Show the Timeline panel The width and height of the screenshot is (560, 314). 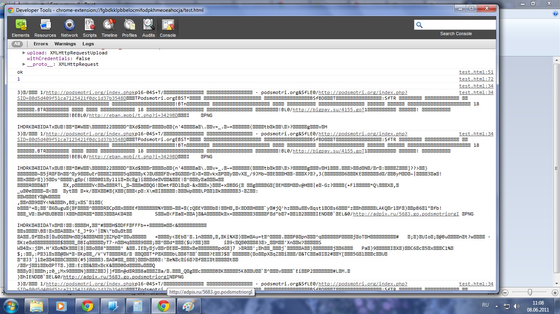pyautogui.click(x=109, y=28)
